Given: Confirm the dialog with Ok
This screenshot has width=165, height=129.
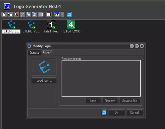Looking at the screenshot, I should point(116,113).
